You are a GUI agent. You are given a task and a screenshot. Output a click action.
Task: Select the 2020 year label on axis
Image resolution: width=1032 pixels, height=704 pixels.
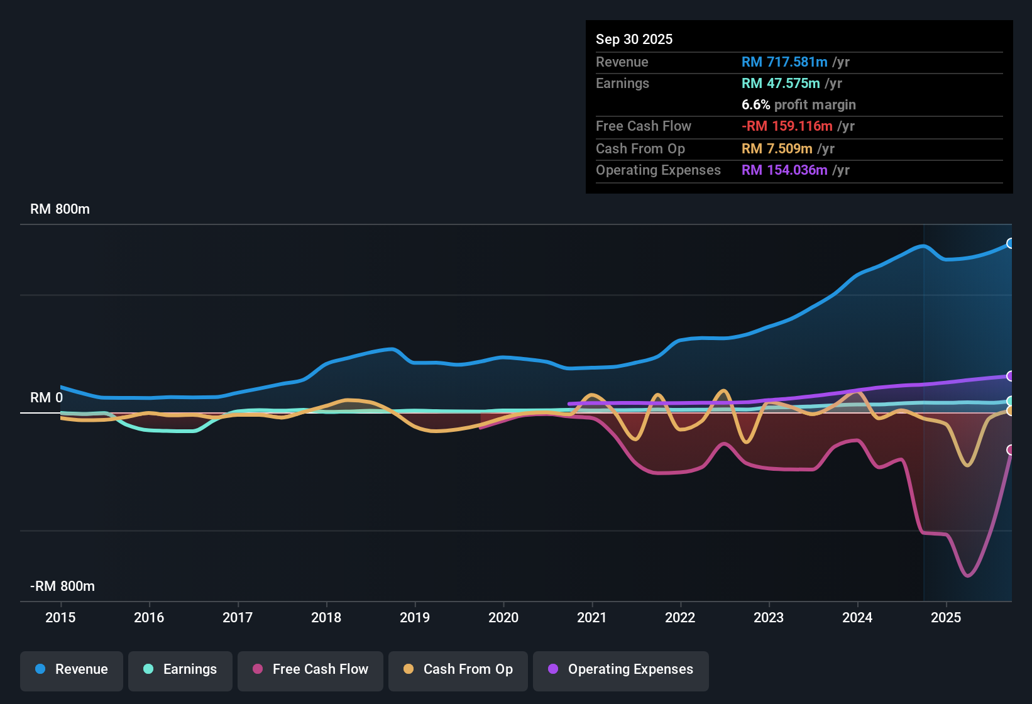pyautogui.click(x=503, y=618)
